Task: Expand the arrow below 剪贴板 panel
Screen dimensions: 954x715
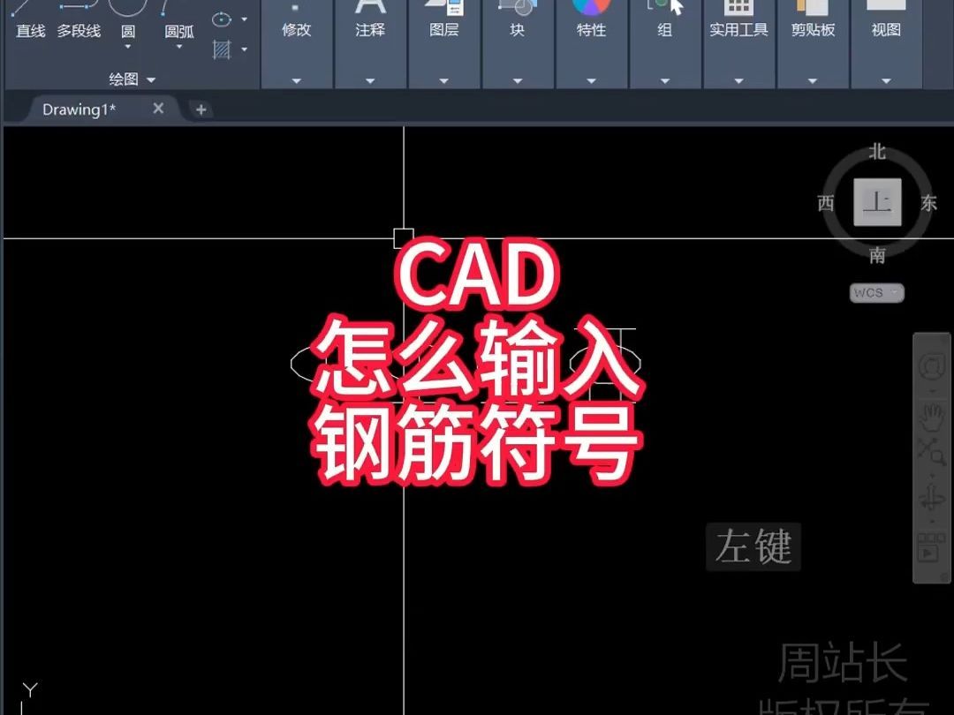Action: point(813,81)
